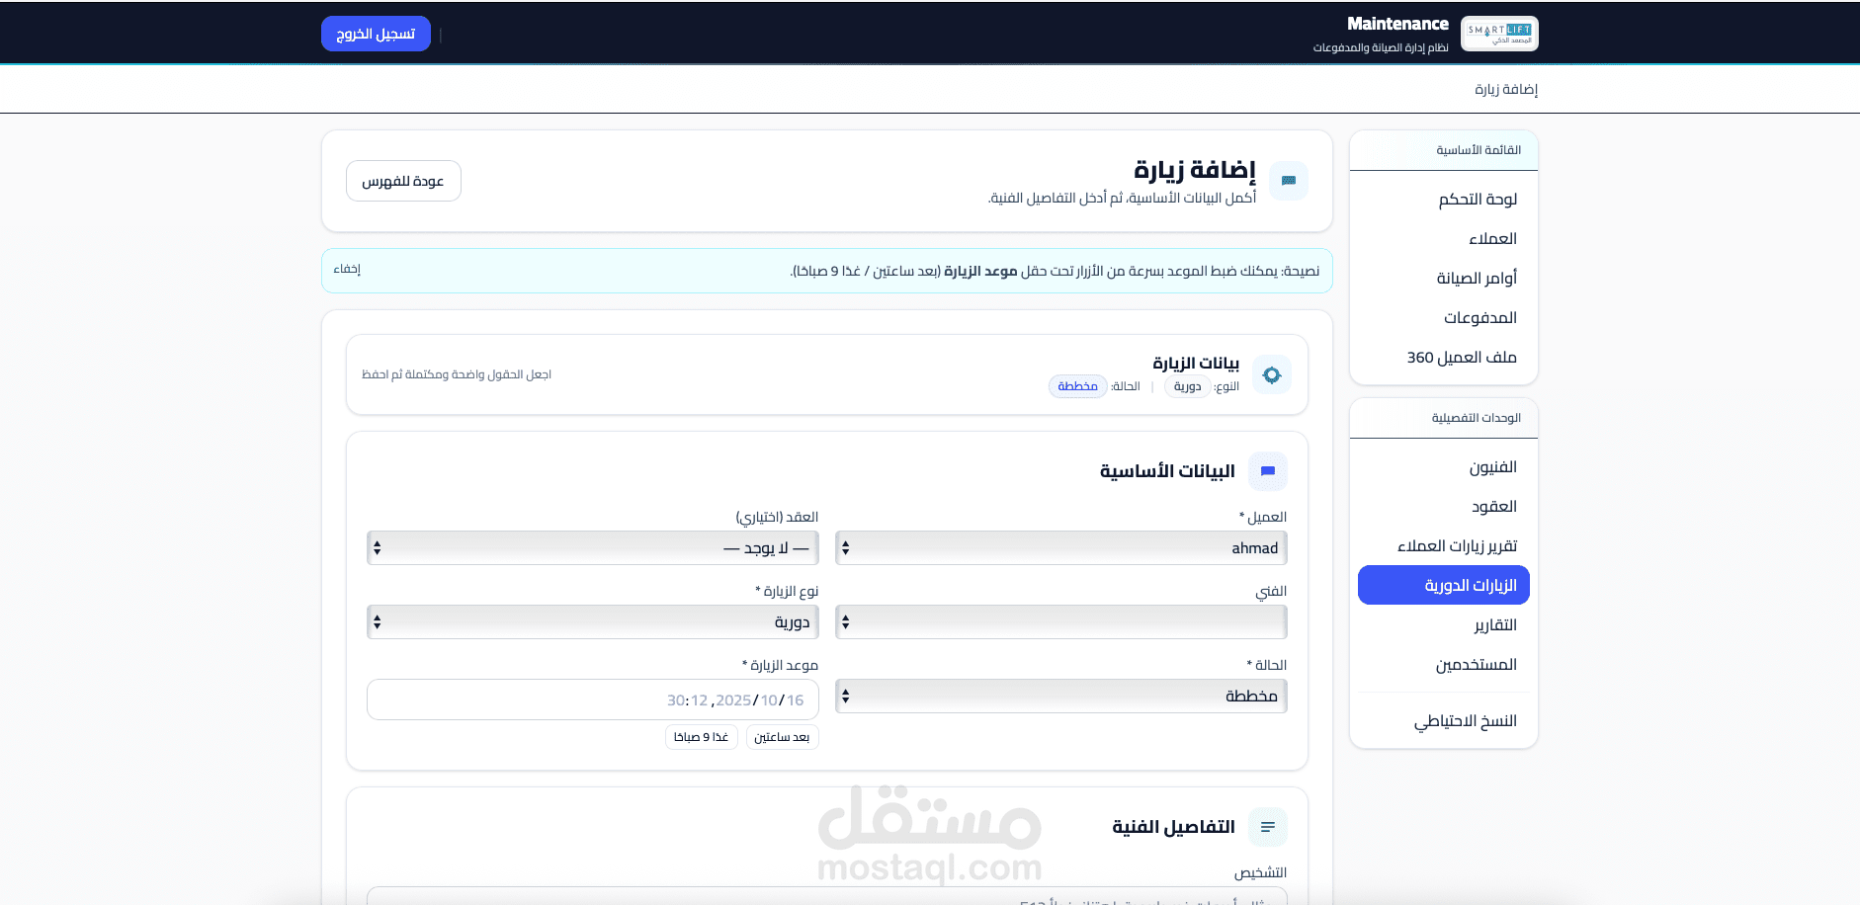Click the مخططة status badge
The width and height of the screenshot is (1860, 905).
(x=1077, y=386)
